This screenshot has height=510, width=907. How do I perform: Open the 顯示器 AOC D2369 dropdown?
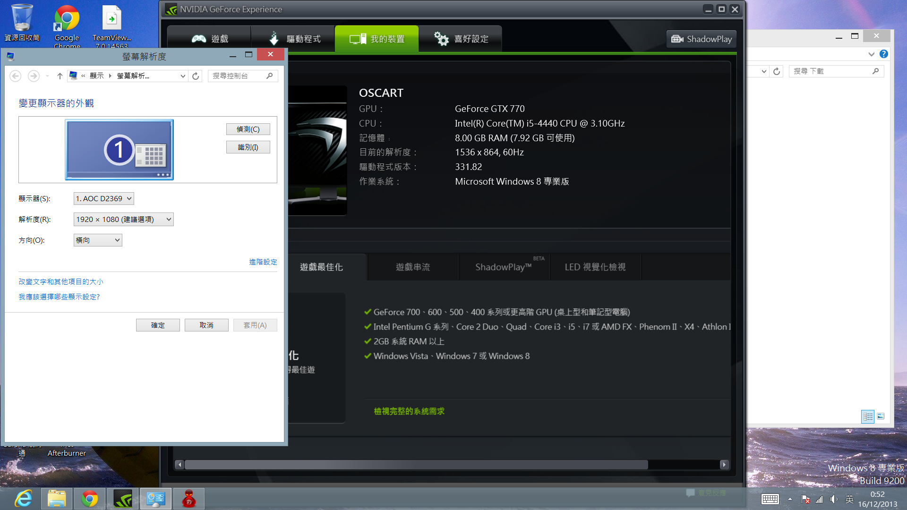tap(104, 199)
